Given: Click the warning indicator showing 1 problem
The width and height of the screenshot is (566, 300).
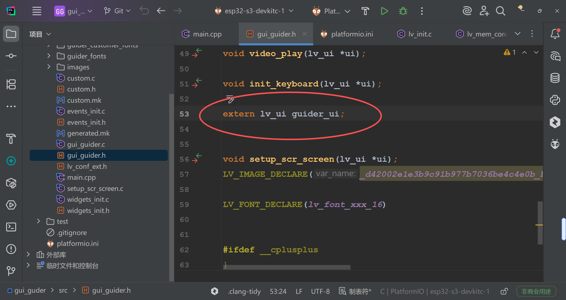Looking at the screenshot, I should 510,52.
